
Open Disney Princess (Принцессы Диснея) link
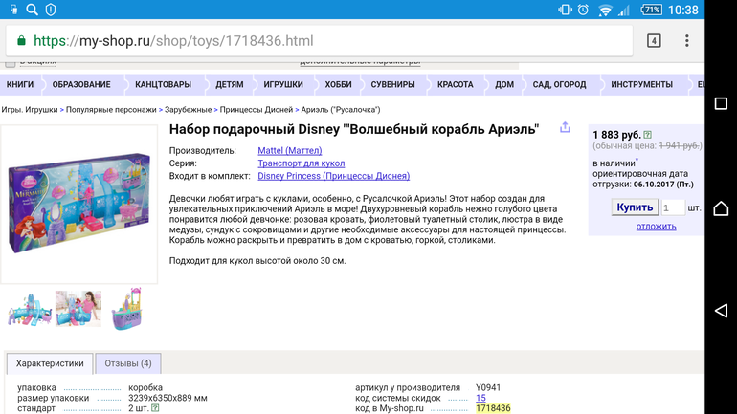(334, 176)
